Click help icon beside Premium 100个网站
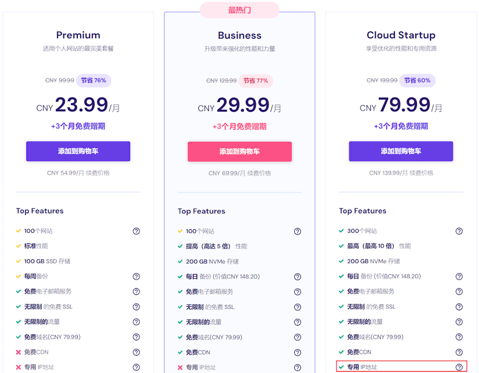 (x=136, y=231)
